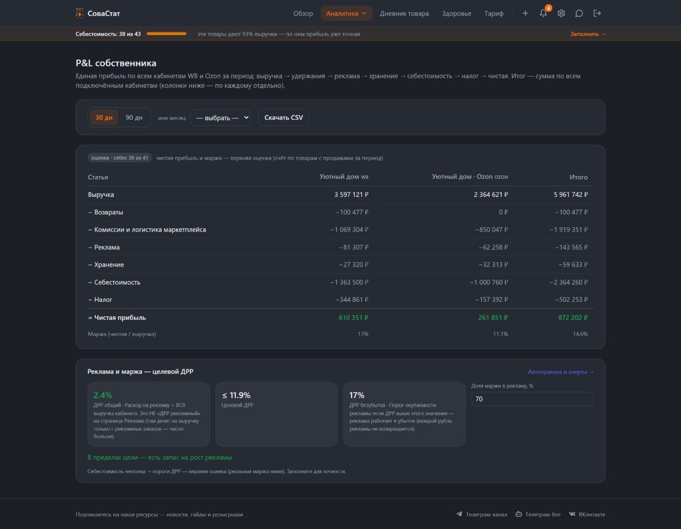681x529 pixels.
Task: Open notifications via the bell icon
Action: (543, 13)
